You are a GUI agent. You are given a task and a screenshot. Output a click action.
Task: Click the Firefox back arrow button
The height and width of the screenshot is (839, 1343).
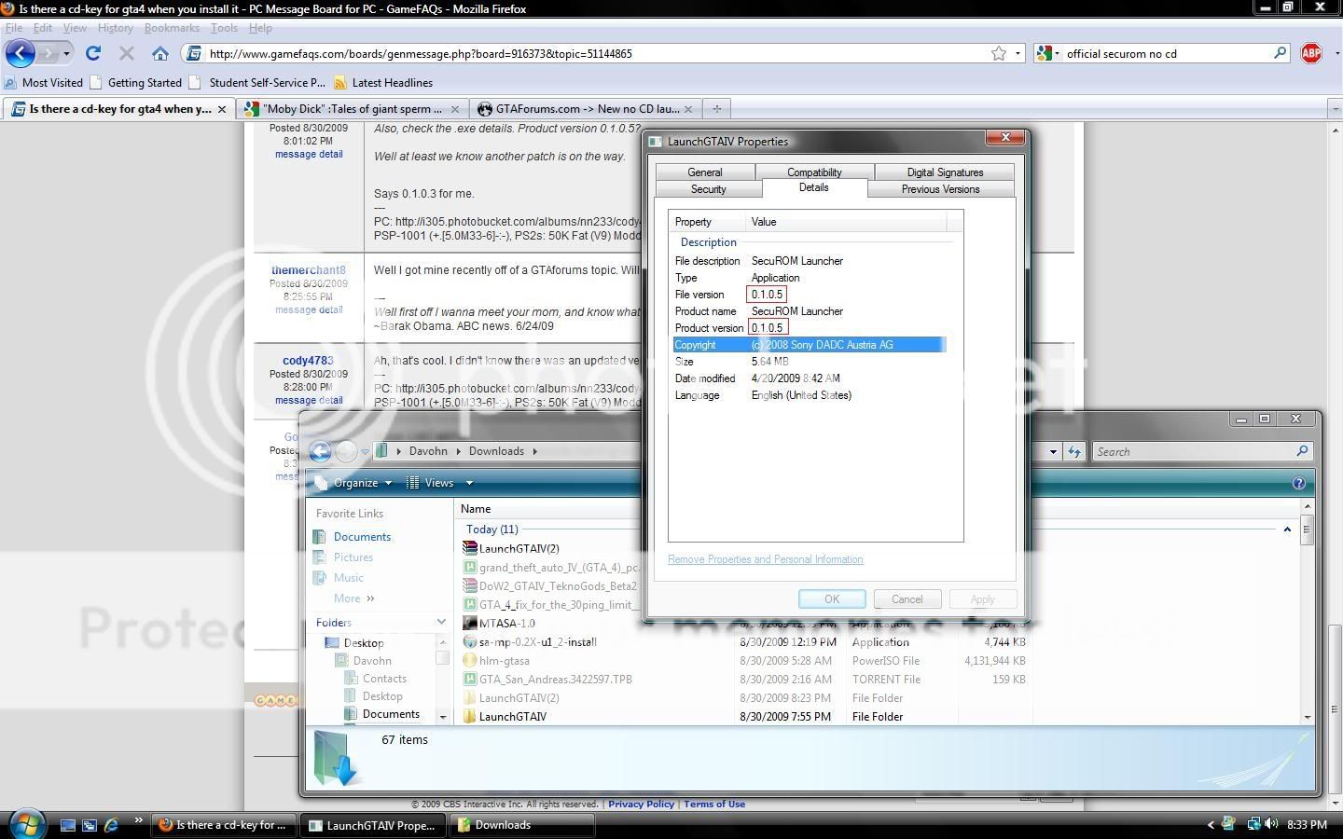21,53
